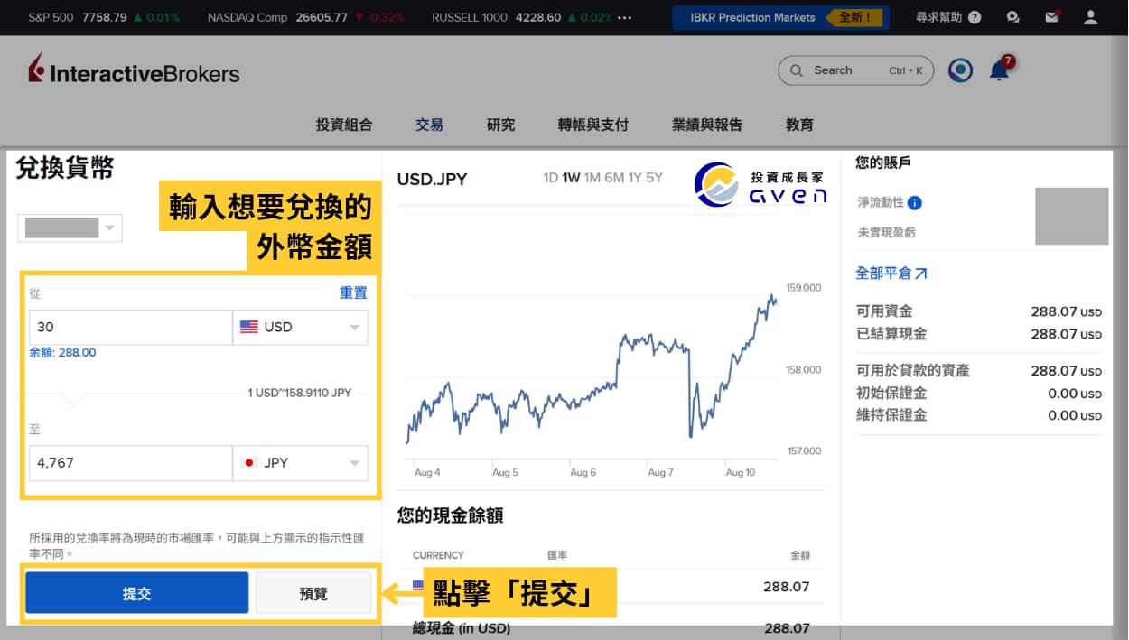Screen dimensions: 1129x640
Task: Click the 1 USD~158.9110 JPY rate text
Action: pos(300,393)
